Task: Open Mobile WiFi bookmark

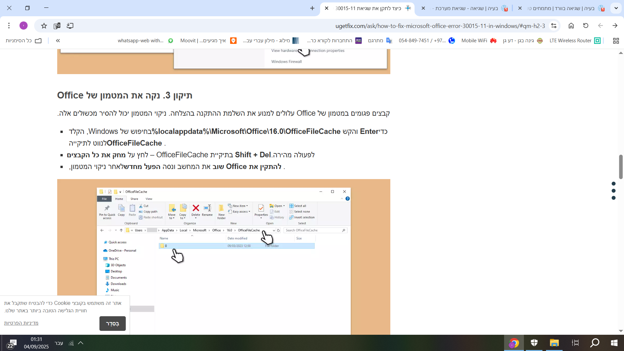Action: [479, 41]
